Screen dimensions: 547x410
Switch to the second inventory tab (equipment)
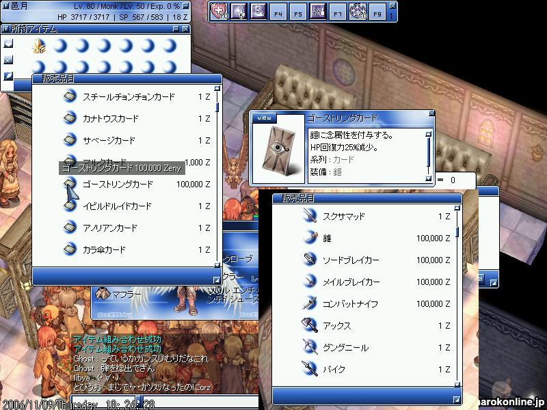click(x=8, y=60)
